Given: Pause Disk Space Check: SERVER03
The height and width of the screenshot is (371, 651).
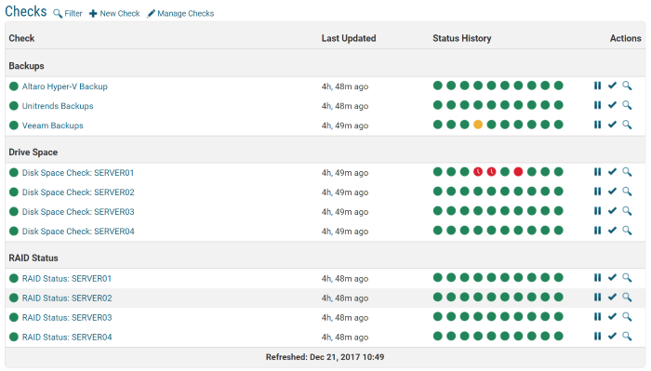Looking at the screenshot, I should click(597, 211).
